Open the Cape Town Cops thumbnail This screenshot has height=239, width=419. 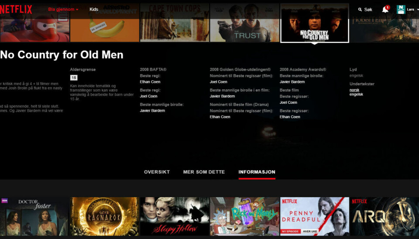click(x=175, y=23)
